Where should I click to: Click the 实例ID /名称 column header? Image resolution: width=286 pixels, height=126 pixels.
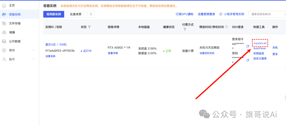pyautogui.click(x=53, y=27)
